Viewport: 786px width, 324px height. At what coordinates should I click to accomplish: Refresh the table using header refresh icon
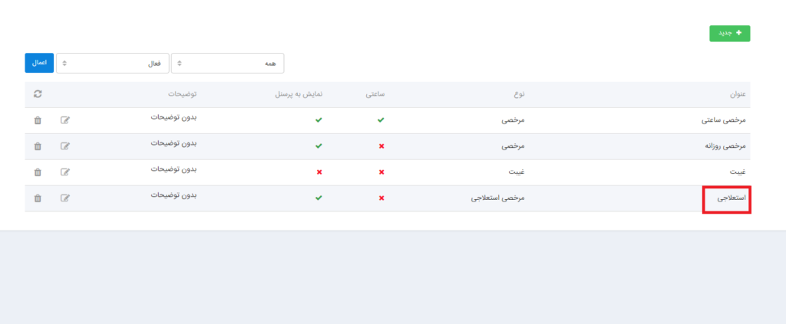click(38, 94)
